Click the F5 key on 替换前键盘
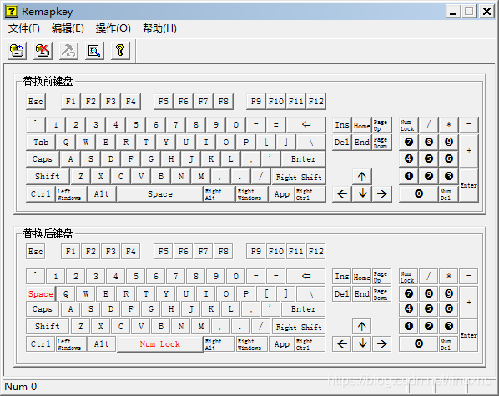 pyautogui.click(x=164, y=102)
